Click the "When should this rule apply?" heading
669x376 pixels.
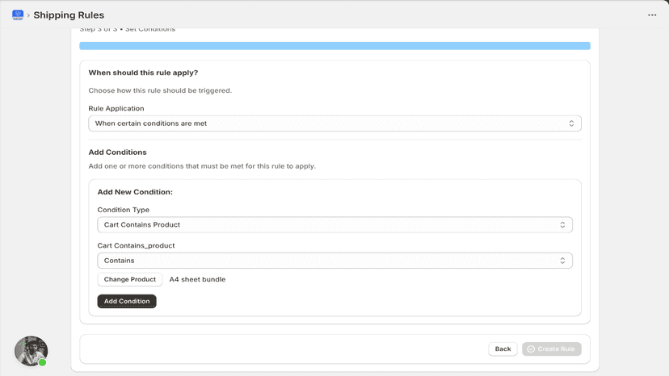coord(143,73)
